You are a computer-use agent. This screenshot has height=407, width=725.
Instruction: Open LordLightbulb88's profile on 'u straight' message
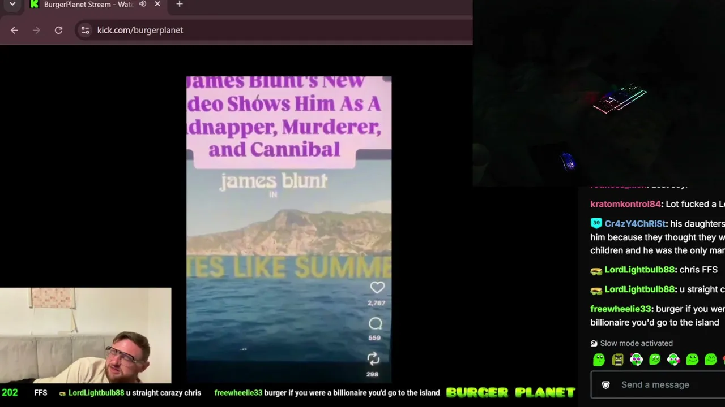pyautogui.click(x=639, y=289)
